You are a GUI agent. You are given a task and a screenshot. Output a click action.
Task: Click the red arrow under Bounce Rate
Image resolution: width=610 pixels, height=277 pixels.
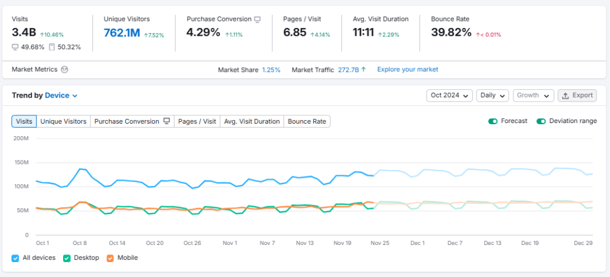[x=478, y=34]
